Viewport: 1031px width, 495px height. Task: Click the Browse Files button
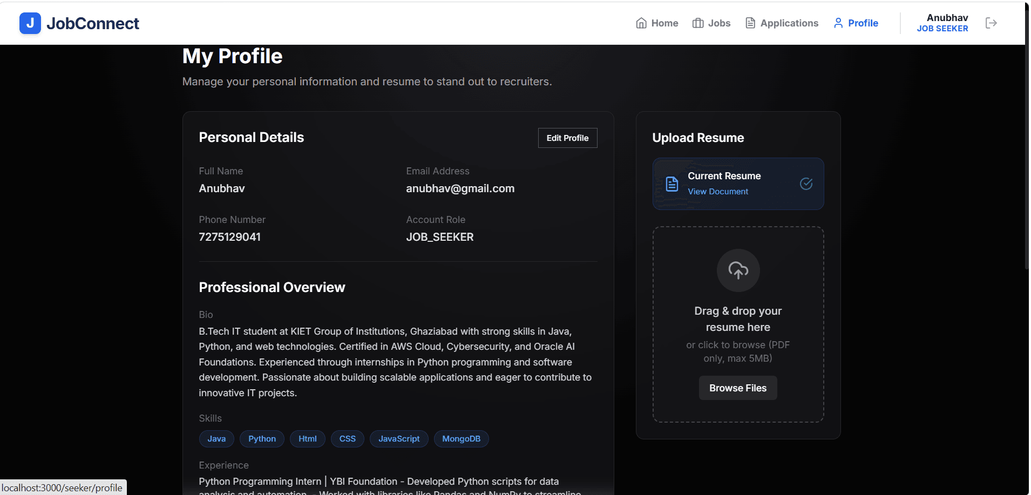pos(738,388)
